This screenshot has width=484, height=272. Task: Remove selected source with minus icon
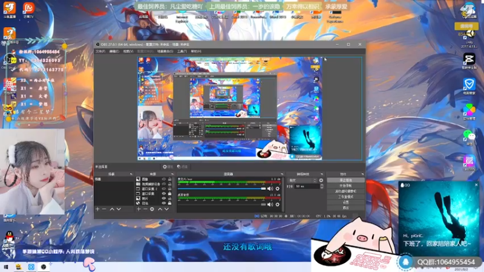(x=145, y=209)
